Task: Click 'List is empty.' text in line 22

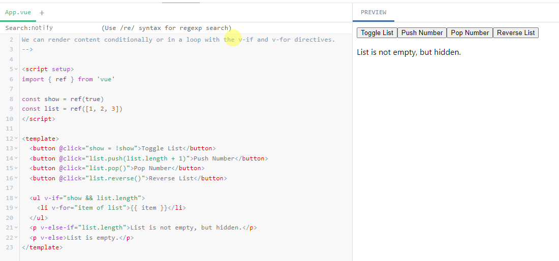Action: 92,238
